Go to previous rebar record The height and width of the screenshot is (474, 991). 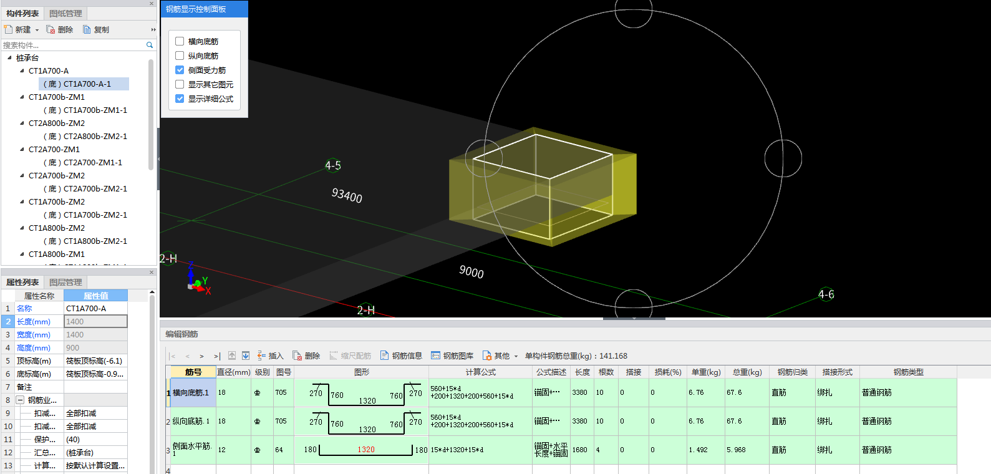(188, 356)
